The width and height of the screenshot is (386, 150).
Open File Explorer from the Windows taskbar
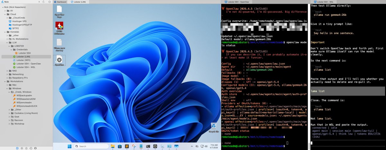pyautogui.click(x=113, y=146)
